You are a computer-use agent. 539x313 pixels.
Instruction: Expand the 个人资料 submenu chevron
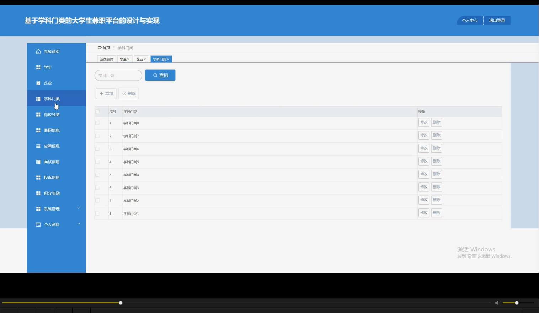click(x=79, y=224)
